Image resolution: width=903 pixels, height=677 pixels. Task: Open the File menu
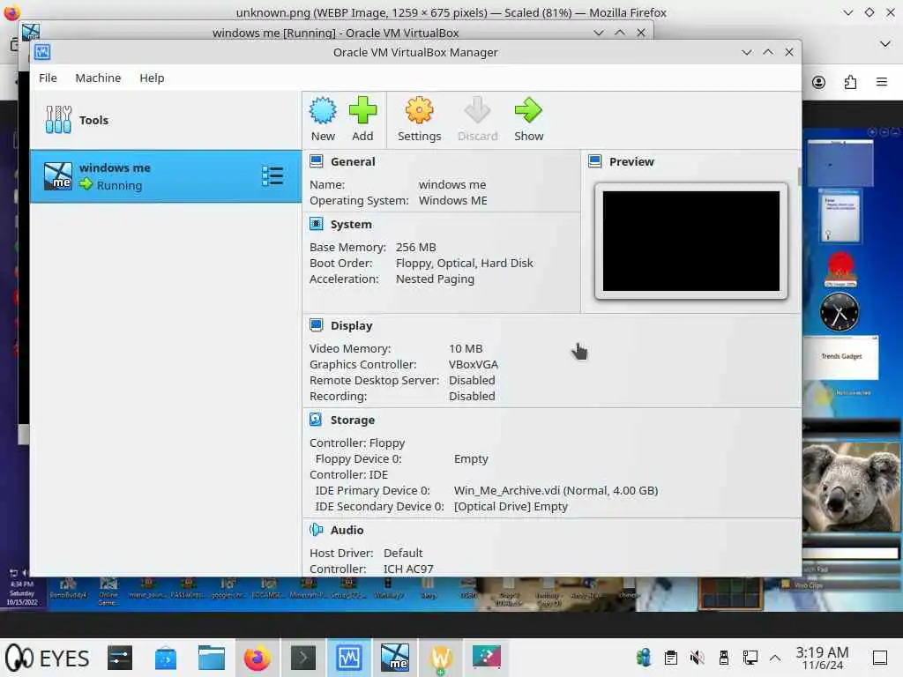[48, 78]
